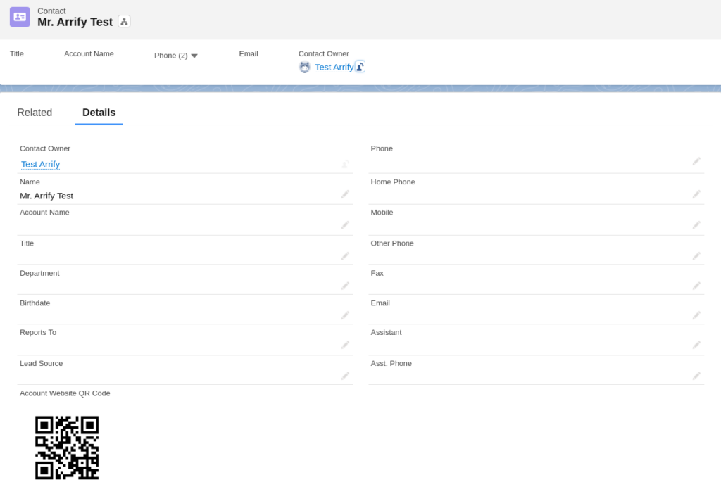The width and height of the screenshot is (721, 494).
Task: Click edit pencil for Birthdate field
Action: pyautogui.click(x=345, y=315)
